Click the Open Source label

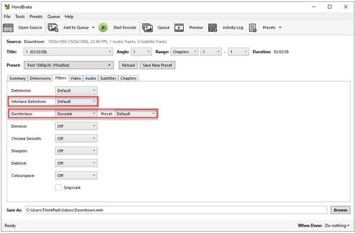pyautogui.click(x=30, y=28)
